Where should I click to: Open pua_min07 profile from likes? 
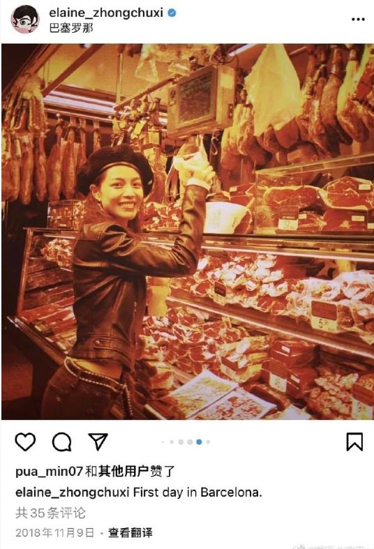click(x=49, y=472)
